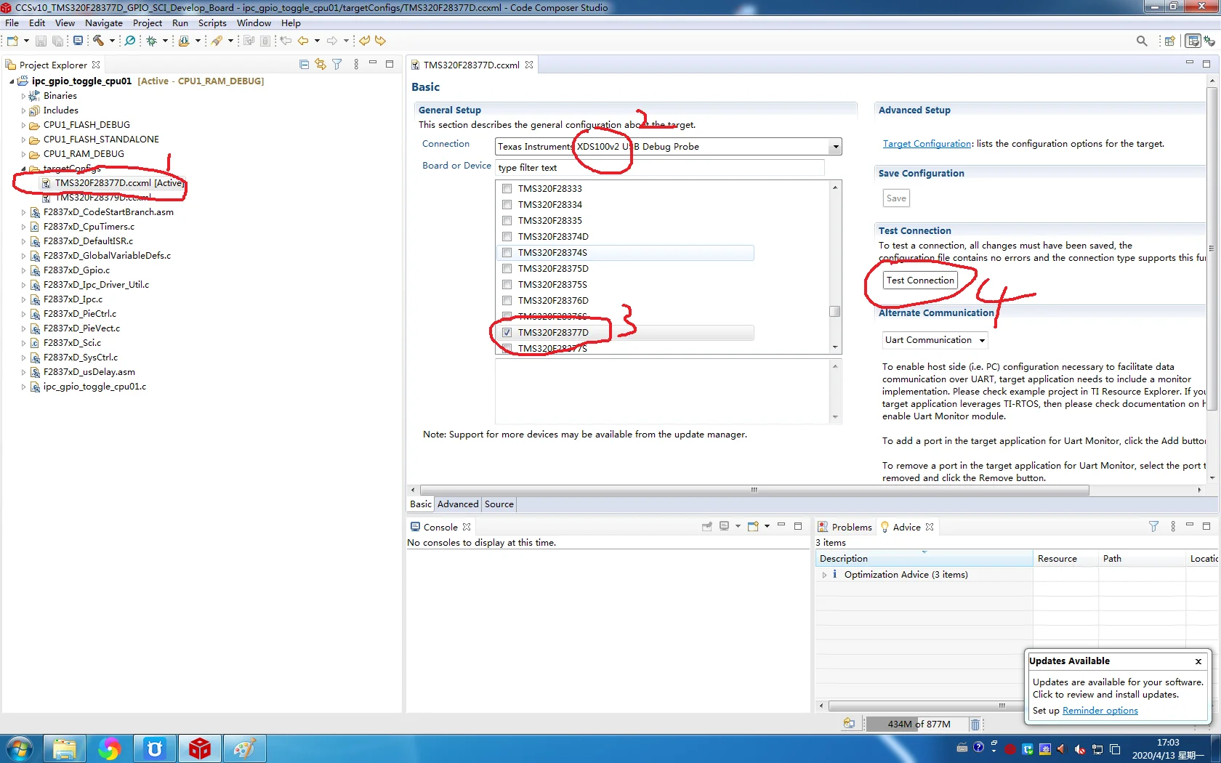
Task: Click the Board or Device filter field
Action: pos(660,168)
